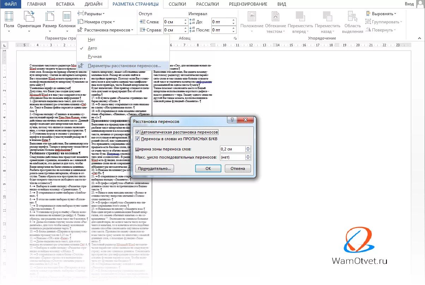This screenshot has width=425, height=285.
Task: Click the Отмена button
Action: tap(238, 168)
